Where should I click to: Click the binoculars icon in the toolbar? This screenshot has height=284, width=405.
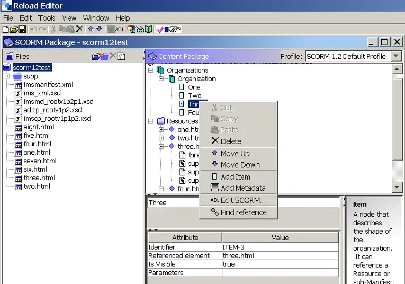pos(140,29)
